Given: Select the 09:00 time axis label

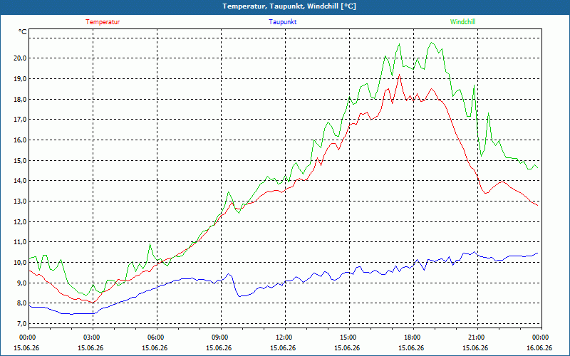Looking at the screenshot, I should pyautogui.click(x=221, y=337).
